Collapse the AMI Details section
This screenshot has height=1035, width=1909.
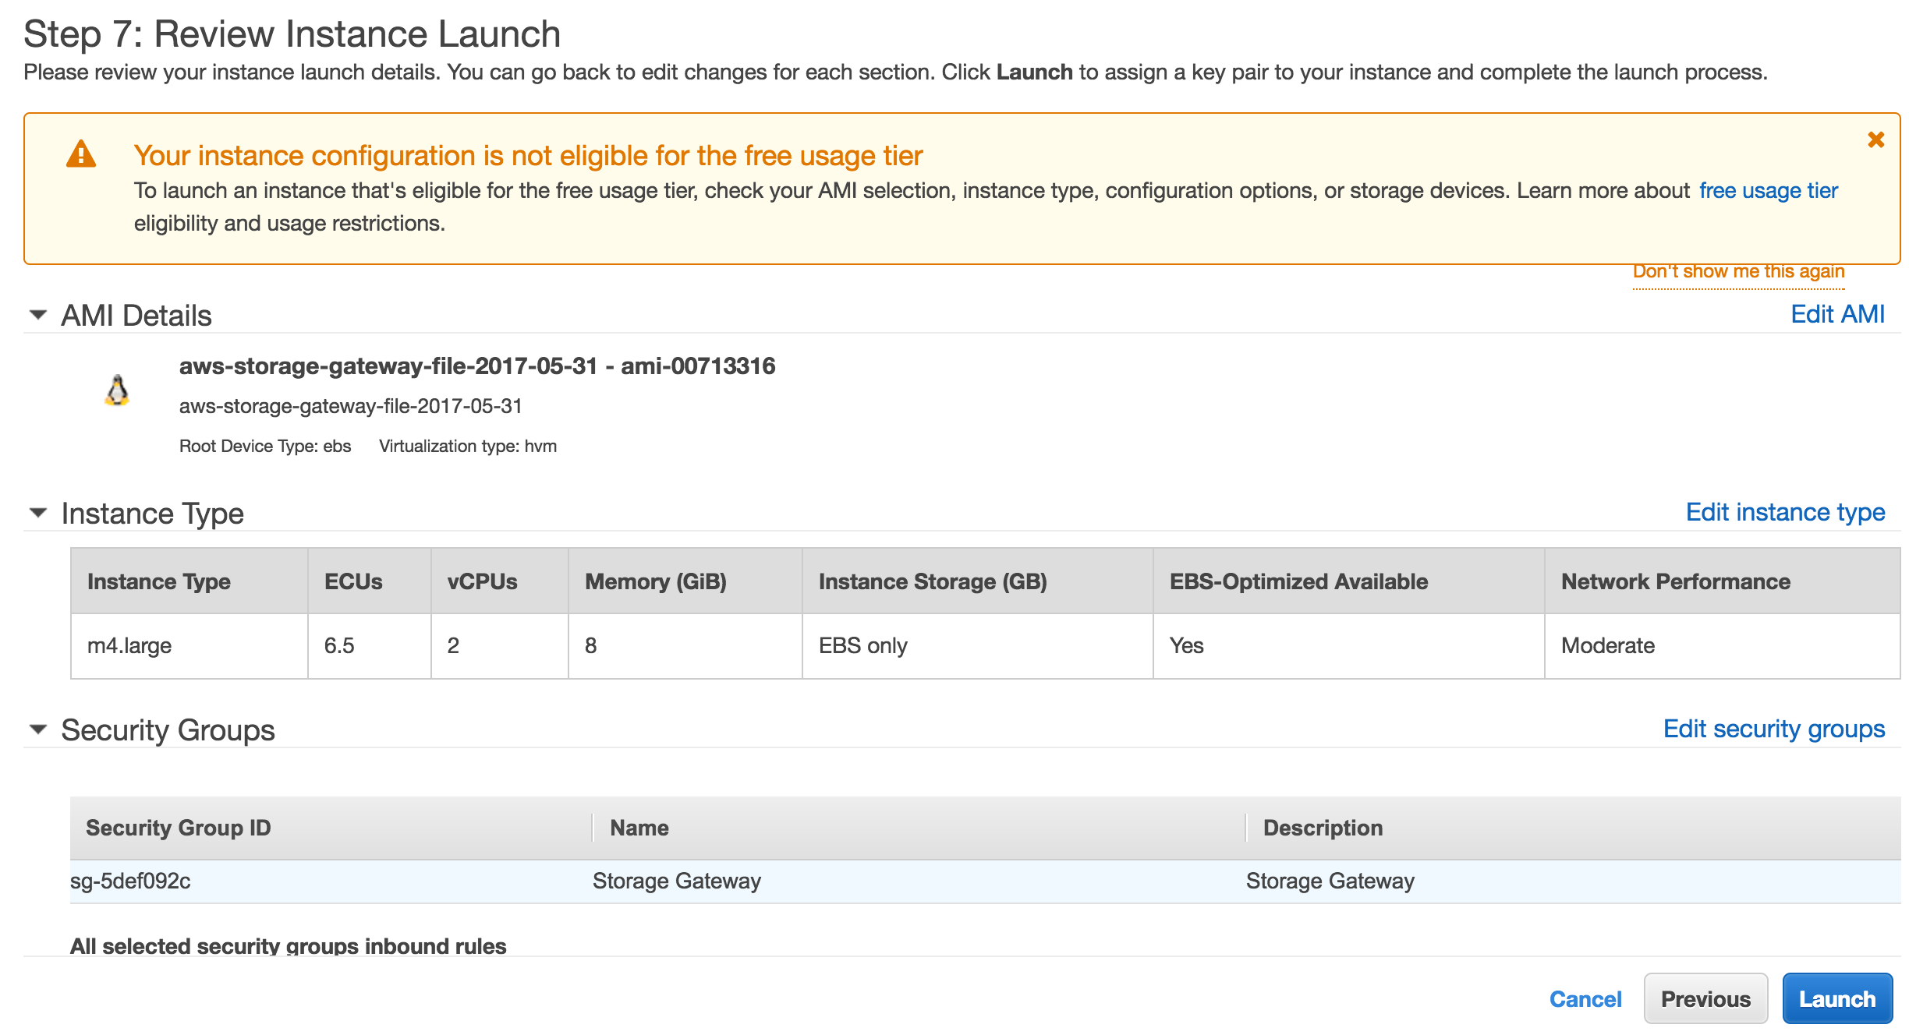[38, 315]
